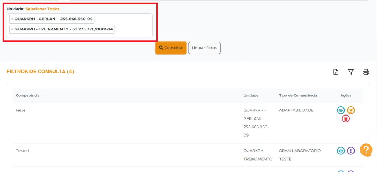Open the funnel filter icon

tap(351, 72)
